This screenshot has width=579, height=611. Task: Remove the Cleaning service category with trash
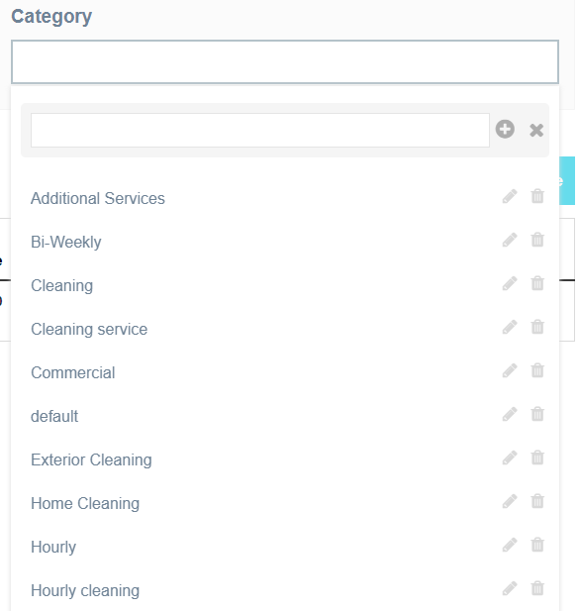pyautogui.click(x=537, y=327)
